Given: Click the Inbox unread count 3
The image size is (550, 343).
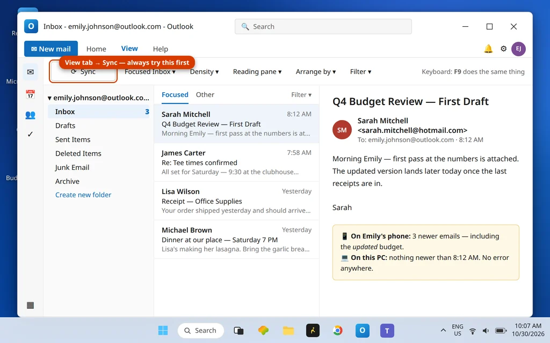Looking at the screenshot, I should 147,111.
